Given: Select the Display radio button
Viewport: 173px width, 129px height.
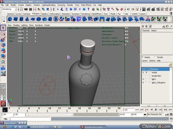Looking at the screenshot, I should (x=143, y=57).
